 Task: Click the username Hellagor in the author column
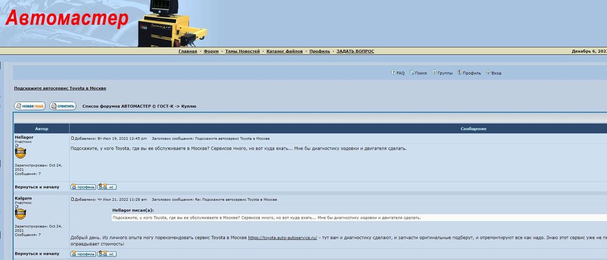[x=24, y=137]
